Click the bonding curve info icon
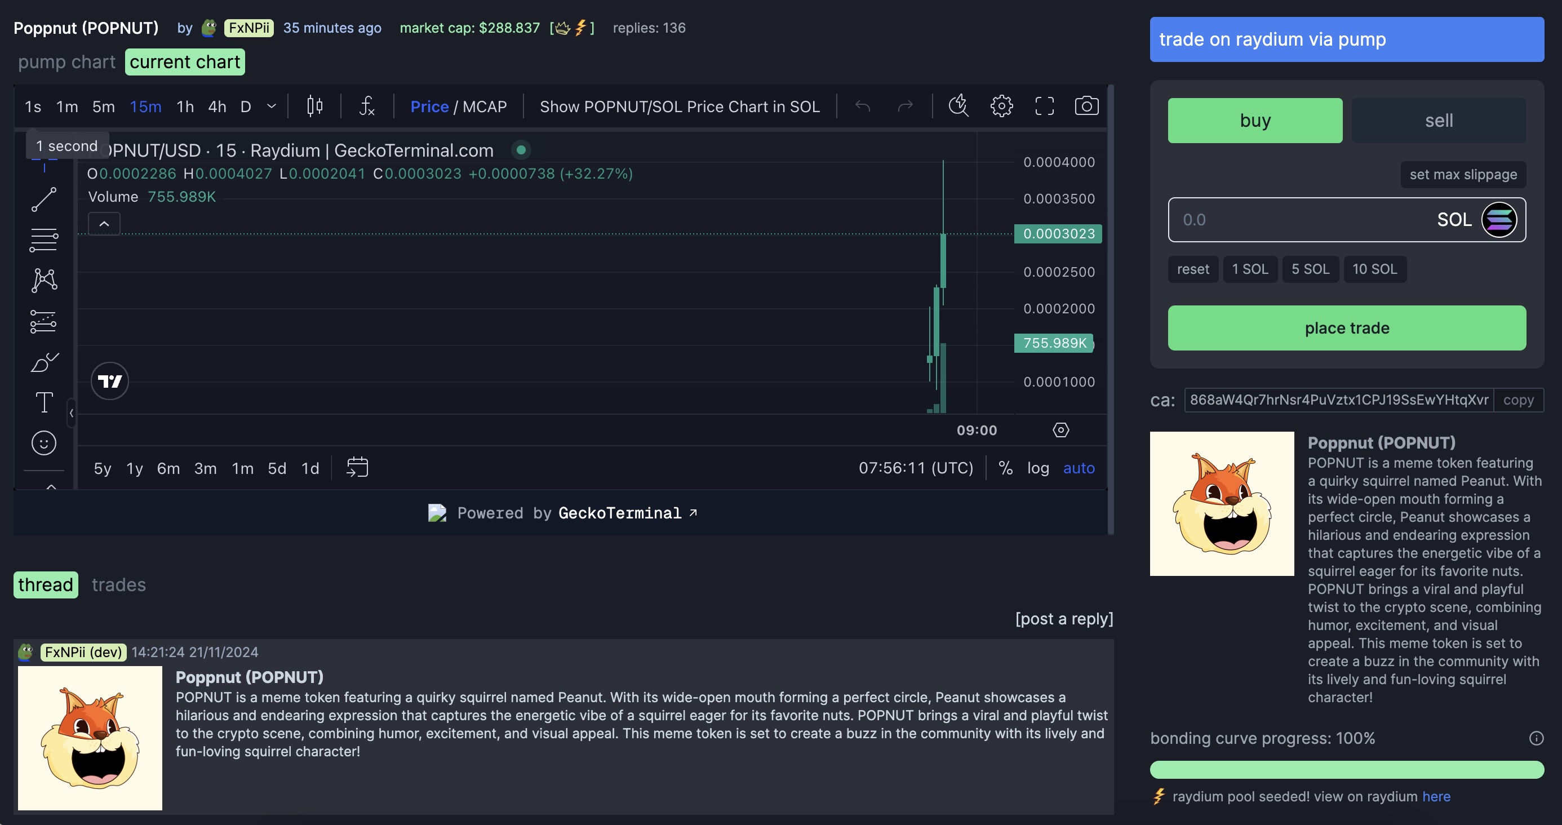This screenshot has width=1562, height=825. coord(1536,738)
